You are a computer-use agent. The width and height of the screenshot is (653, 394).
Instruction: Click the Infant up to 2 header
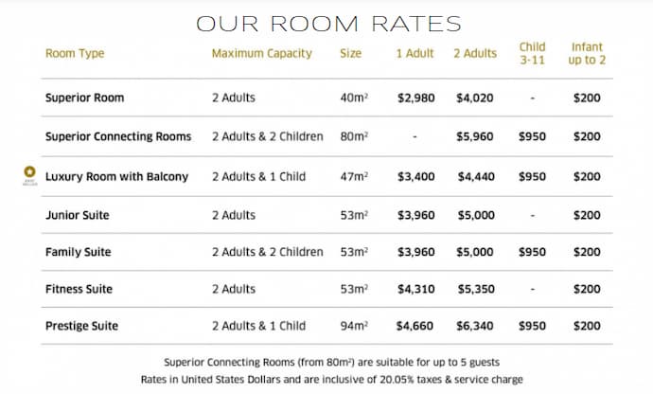(x=587, y=54)
